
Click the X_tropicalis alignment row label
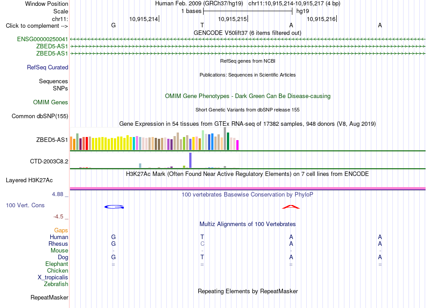pos(53,278)
